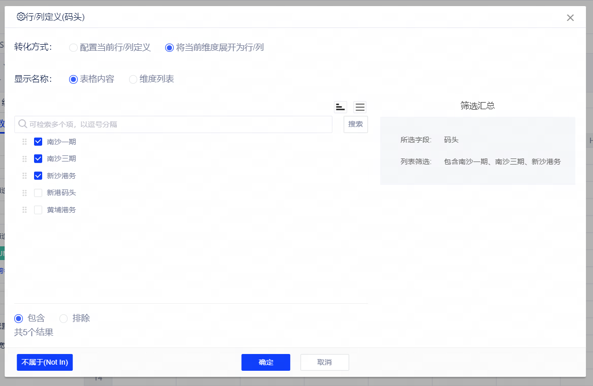The image size is (593, 386).
Task: Uncheck the 南沙三期 checkbox
Action: tap(38, 159)
